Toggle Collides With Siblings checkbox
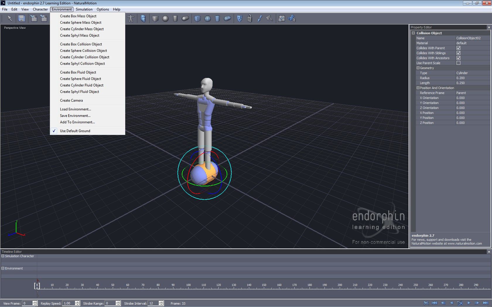 click(x=458, y=53)
